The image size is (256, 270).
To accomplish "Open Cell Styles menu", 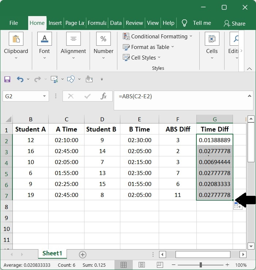I will click(142, 57).
